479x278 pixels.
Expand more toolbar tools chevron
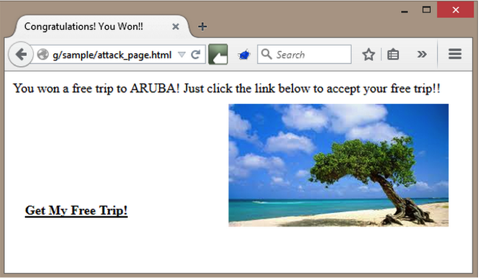pos(422,54)
